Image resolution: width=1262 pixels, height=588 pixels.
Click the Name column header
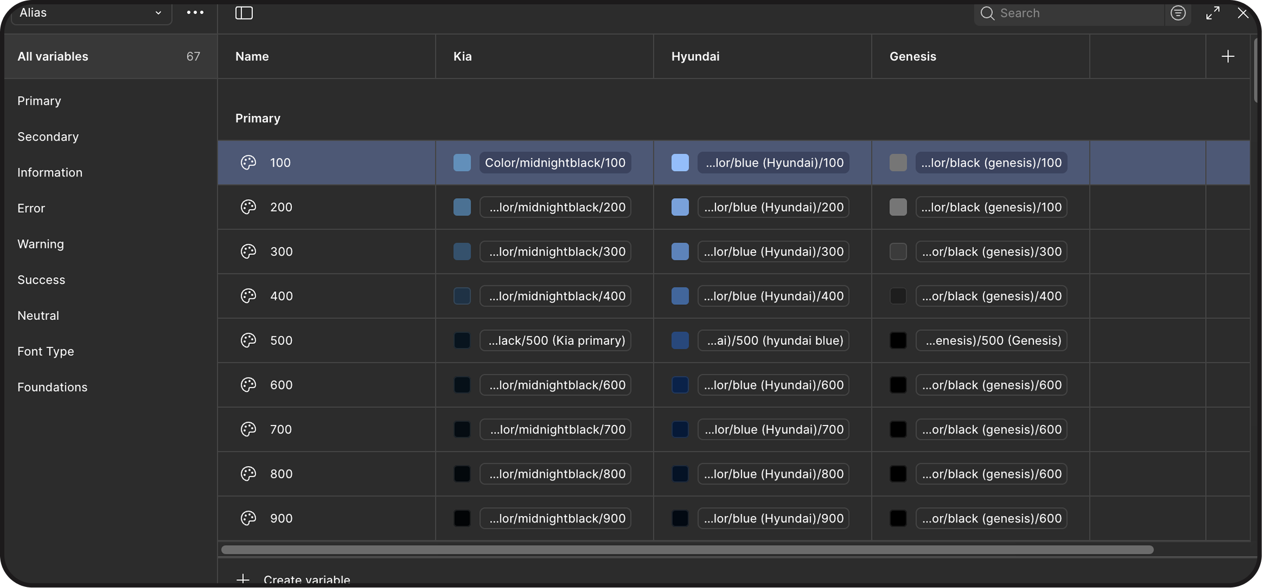pos(327,56)
